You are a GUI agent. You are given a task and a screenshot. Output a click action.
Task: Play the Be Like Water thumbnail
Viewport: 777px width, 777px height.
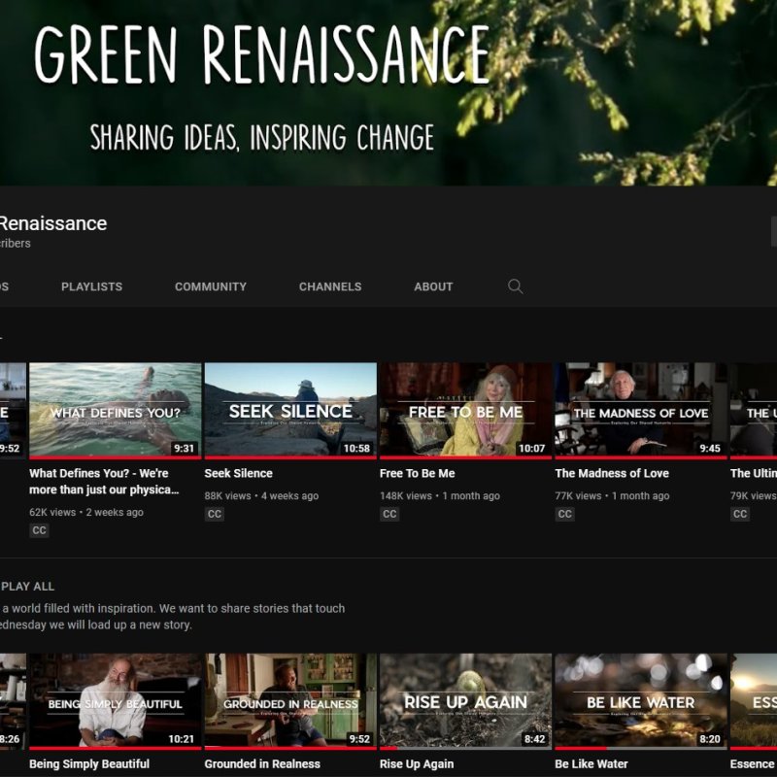[x=641, y=699]
